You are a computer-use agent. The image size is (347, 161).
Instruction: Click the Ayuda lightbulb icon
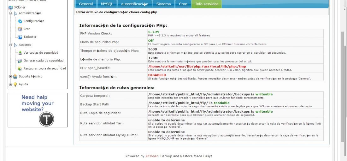click(x=15, y=84)
